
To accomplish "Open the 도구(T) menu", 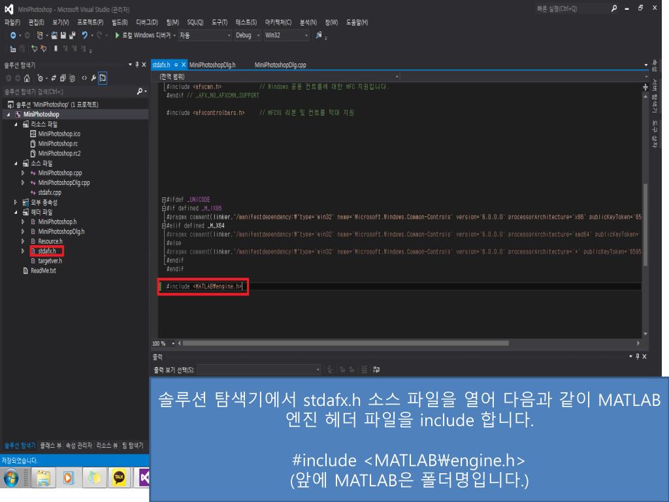I will coord(220,22).
